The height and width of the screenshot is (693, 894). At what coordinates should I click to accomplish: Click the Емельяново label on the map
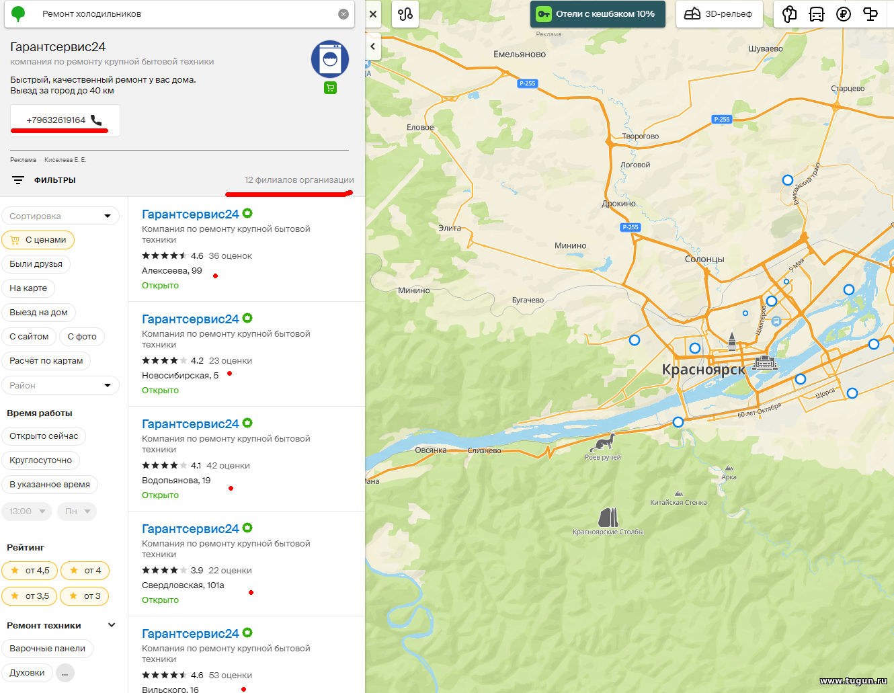point(520,54)
